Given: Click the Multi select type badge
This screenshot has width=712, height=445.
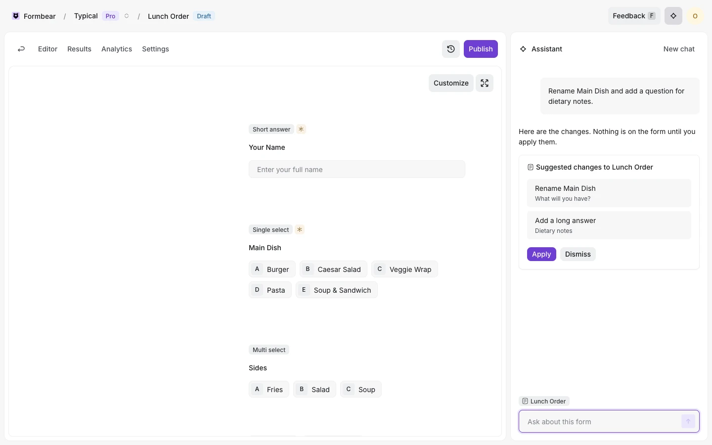Looking at the screenshot, I should (x=269, y=350).
